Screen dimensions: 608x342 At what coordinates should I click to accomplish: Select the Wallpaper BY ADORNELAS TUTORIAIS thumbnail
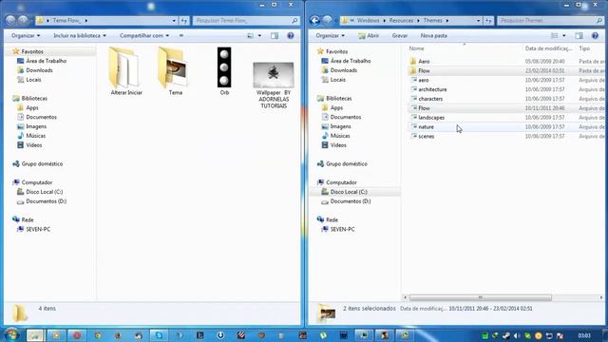coord(274,85)
